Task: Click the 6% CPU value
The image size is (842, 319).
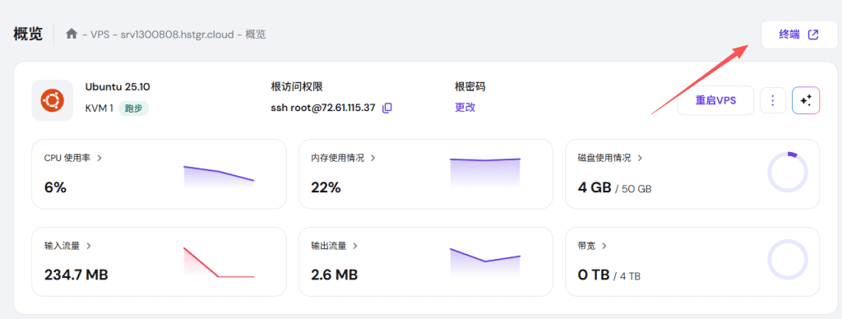Action: [55, 187]
